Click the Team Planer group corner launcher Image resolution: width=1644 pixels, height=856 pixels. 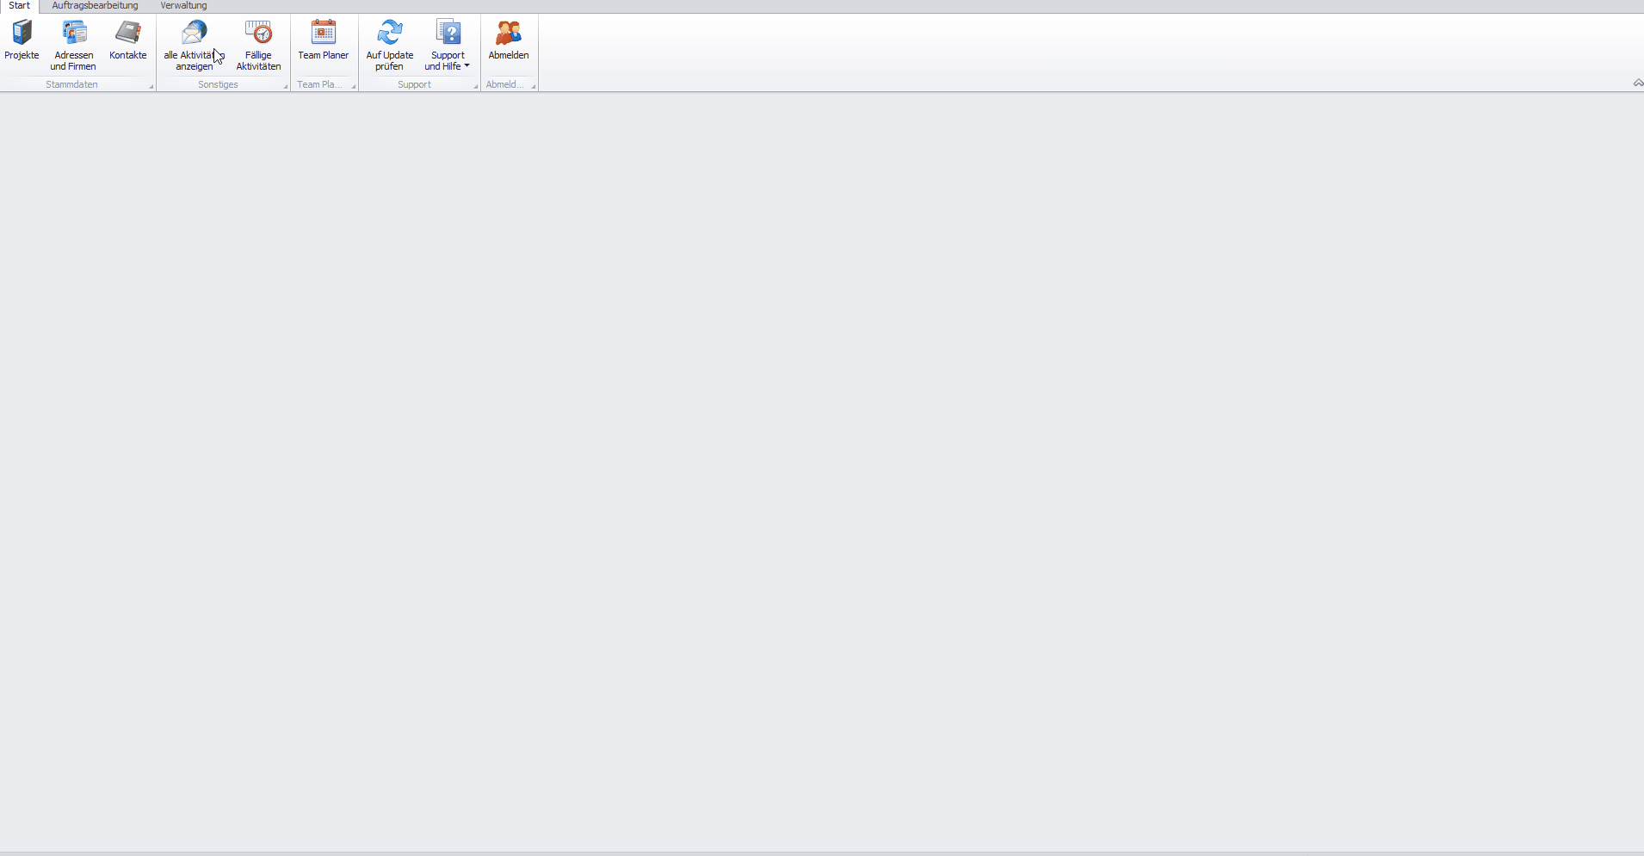353,86
